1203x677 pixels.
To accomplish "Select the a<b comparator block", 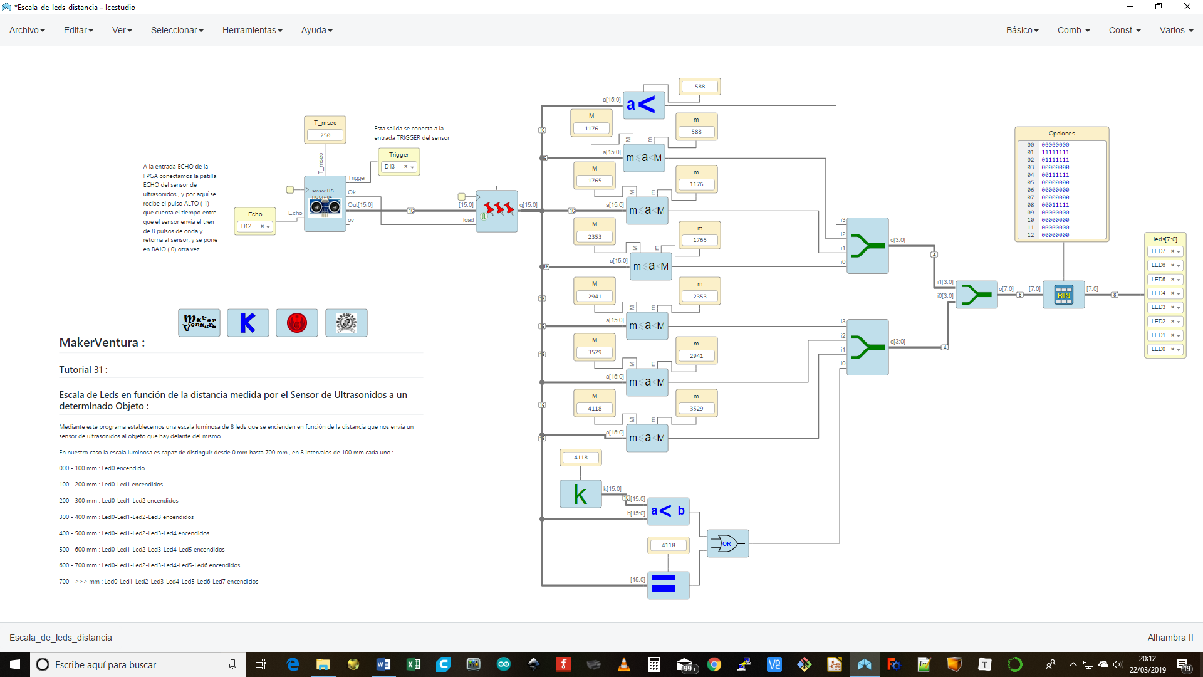I will tap(668, 511).
